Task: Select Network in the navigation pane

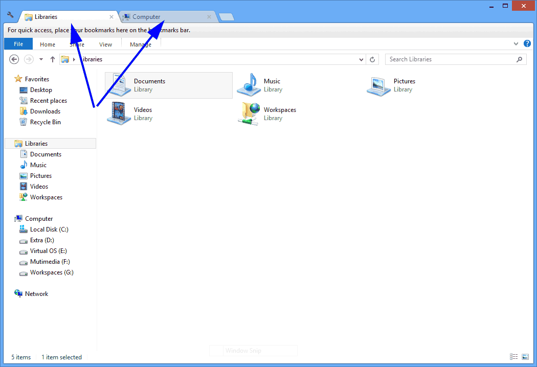Action: coord(36,294)
